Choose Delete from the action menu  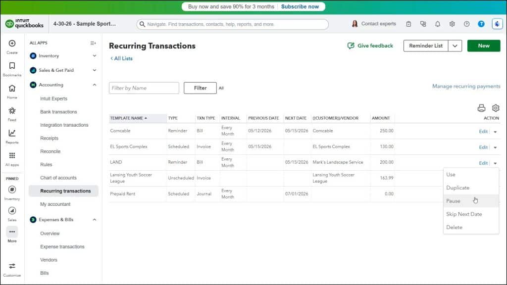[x=471, y=228]
